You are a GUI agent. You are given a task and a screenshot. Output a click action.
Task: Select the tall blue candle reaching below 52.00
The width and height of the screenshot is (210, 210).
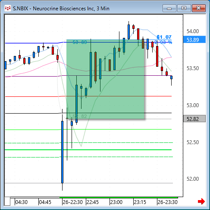[62, 152]
